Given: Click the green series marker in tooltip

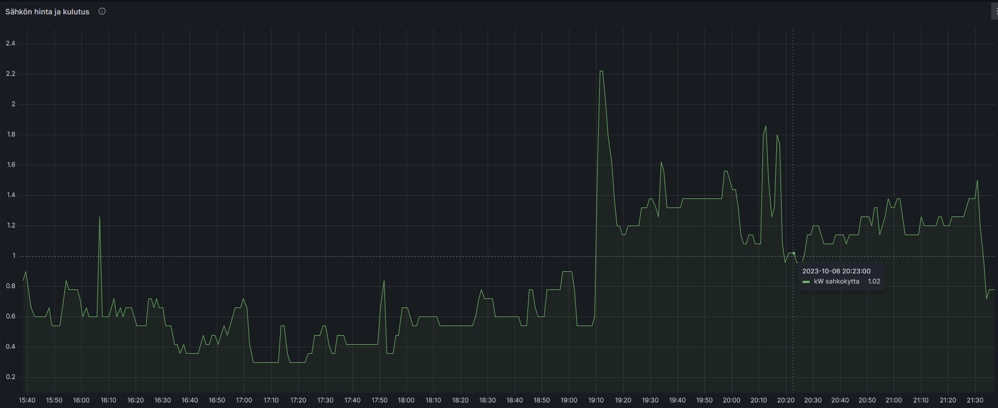Looking at the screenshot, I should [806, 282].
